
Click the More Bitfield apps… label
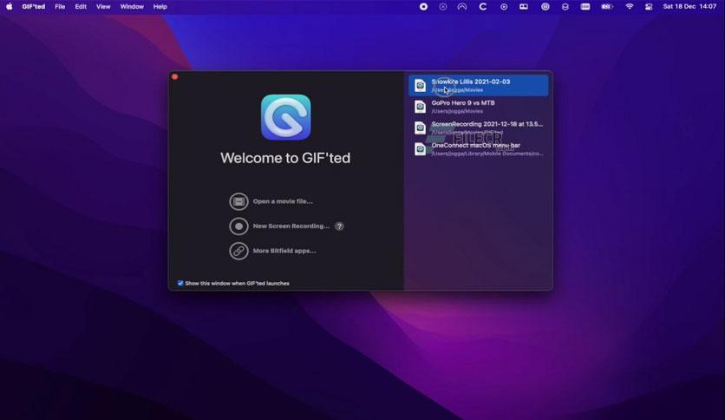coord(284,251)
